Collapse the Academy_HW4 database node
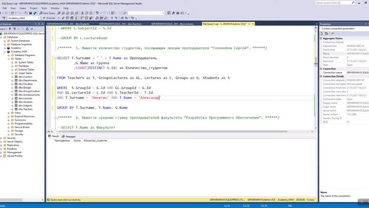 click(x=5, y=51)
